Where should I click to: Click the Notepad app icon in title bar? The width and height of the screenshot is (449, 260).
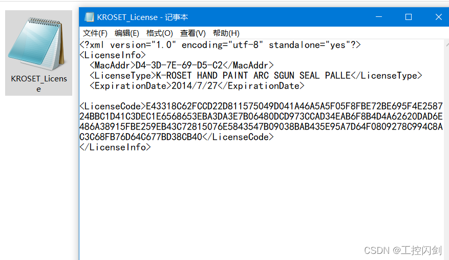pyautogui.click(x=89, y=17)
